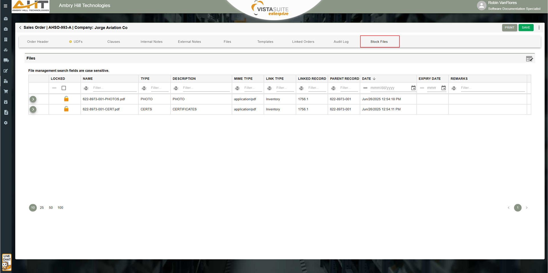Click the green SAVE button
The image size is (548, 273).
tap(526, 28)
